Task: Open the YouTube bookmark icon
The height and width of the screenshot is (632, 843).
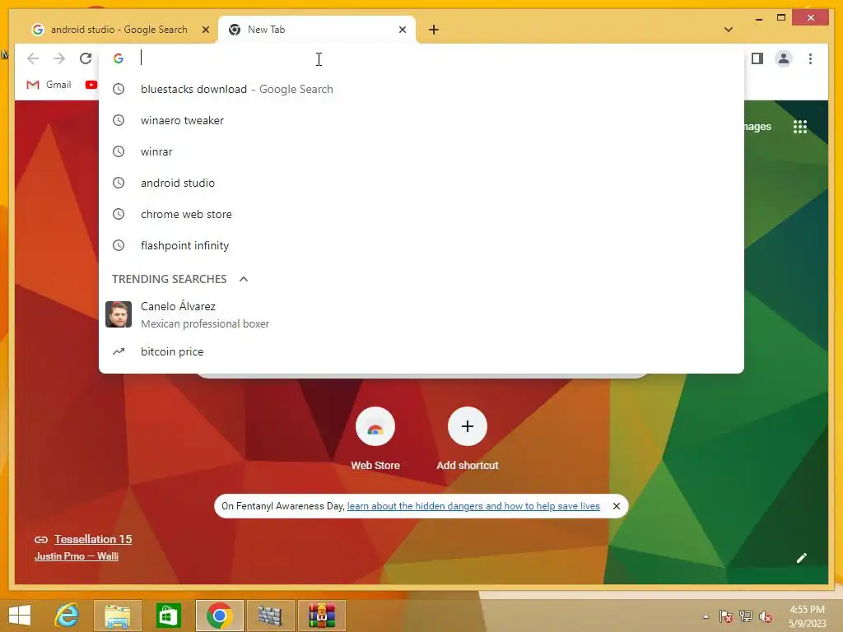Action: [x=91, y=85]
